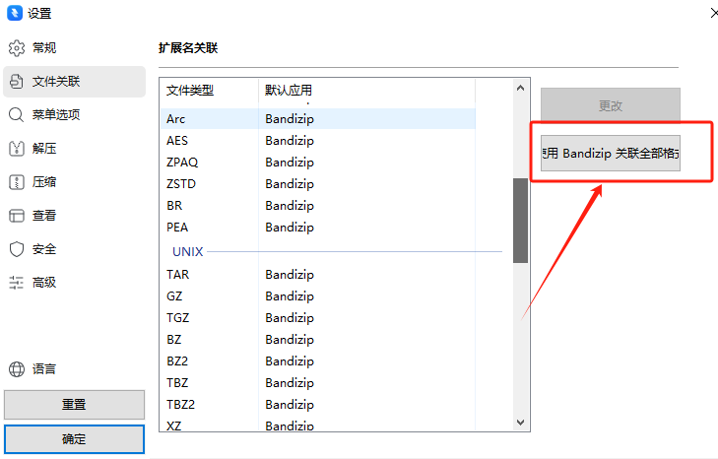Click the sliders icon beside 高级
Viewport: 718px width, 459px height.
[17, 282]
